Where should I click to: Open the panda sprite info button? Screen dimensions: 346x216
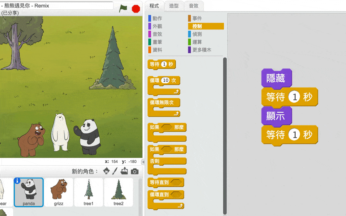(17, 181)
